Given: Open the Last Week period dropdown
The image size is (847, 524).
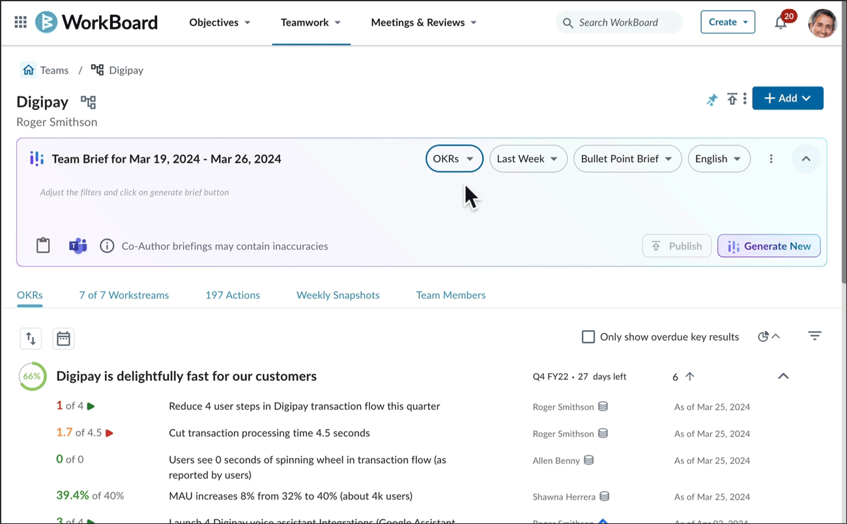Looking at the screenshot, I should [528, 159].
